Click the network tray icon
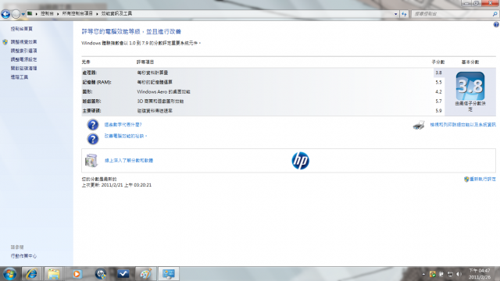The height and width of the screenshot is (281, 500). (x=450, y=274)
